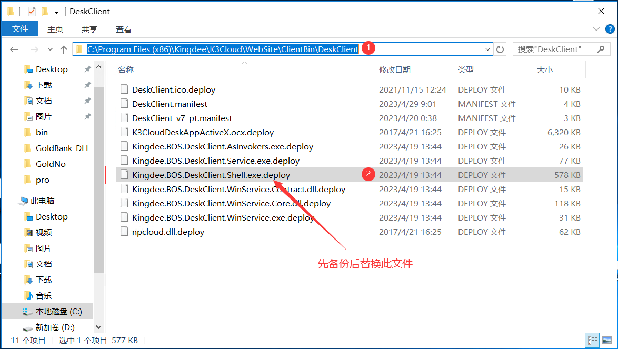Open the Quick Access Toolbar customize dropdown
The height and width of the screenshot is (349, 618).
click(x=57, y=12)
